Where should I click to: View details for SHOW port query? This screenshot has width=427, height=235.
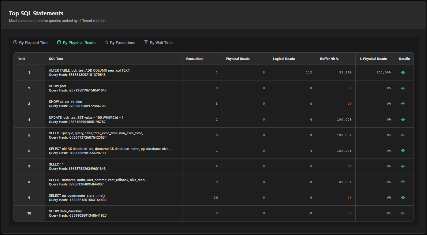coord(403,88)
